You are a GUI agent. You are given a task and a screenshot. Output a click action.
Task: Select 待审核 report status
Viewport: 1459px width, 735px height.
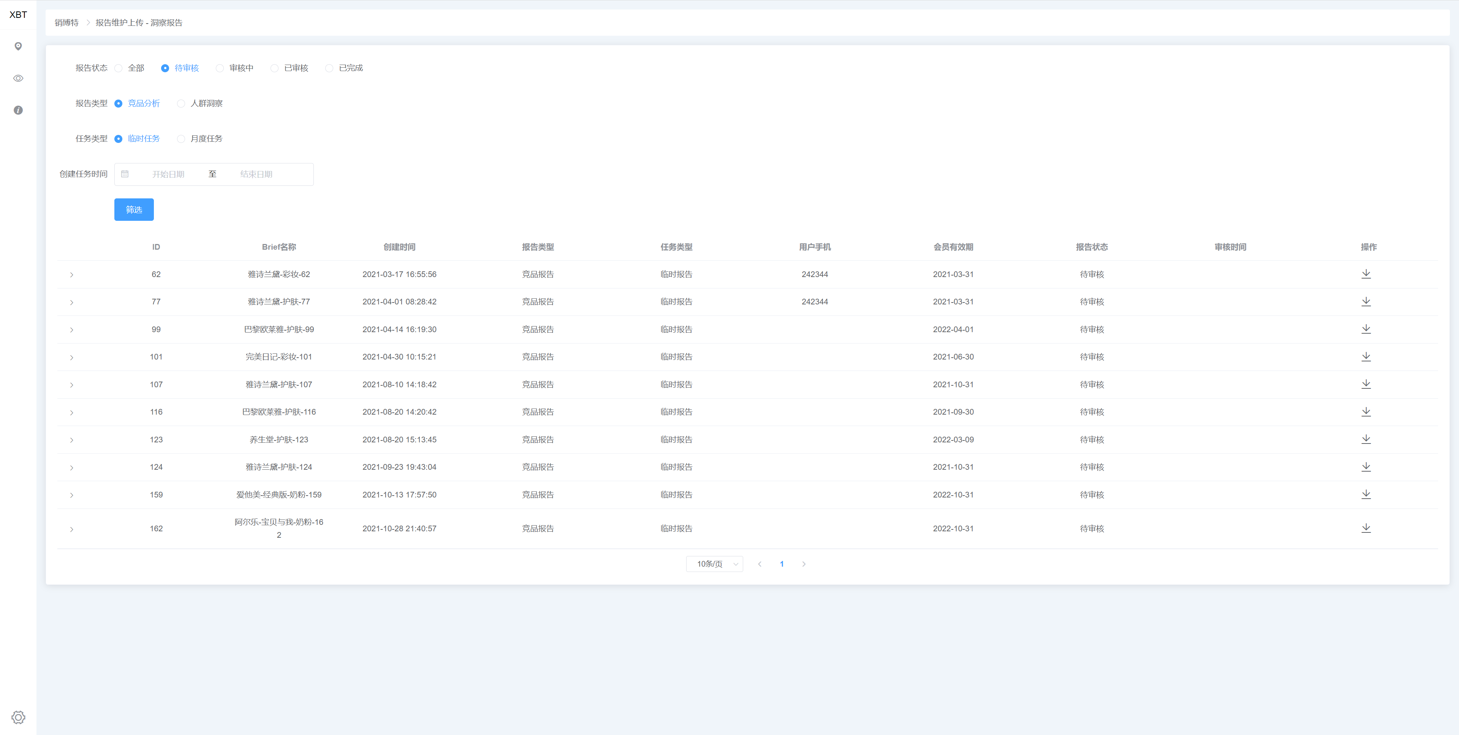click(x=180, y=68)
